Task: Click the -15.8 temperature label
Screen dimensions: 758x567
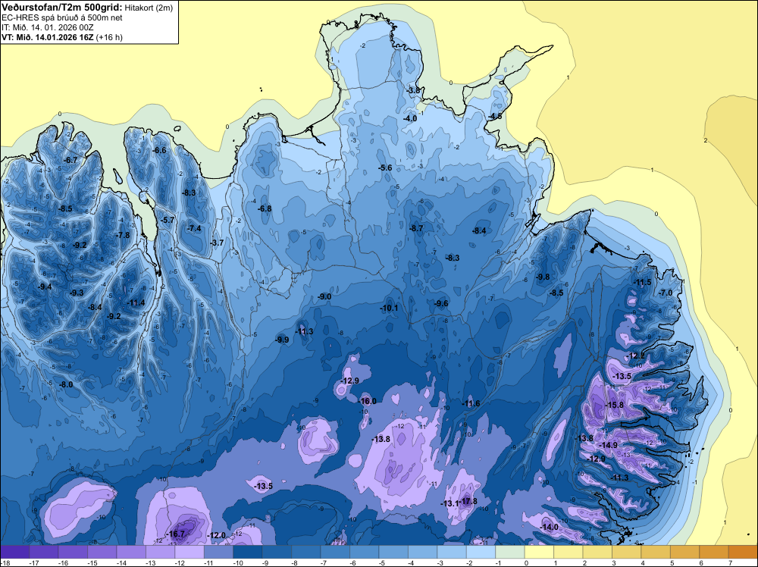Action: click(x=615, y=405)
